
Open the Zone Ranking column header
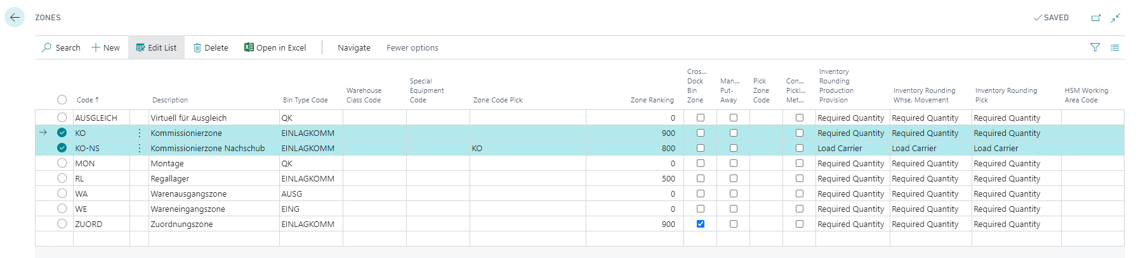click(652, 100)
